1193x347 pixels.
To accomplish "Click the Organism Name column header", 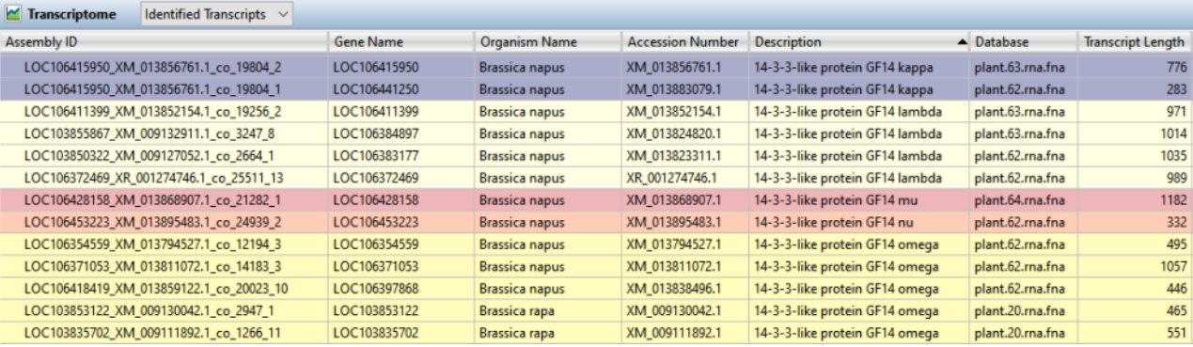I will [548, 42].
